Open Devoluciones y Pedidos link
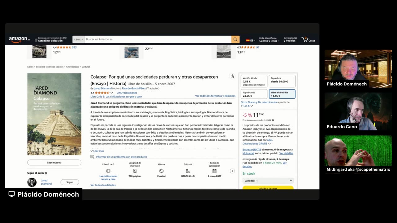The width and height of the screenshot is (397, 223). [x=290, y=39]
